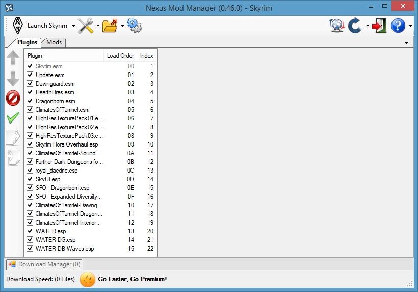
Task: Open the Download Manager (0) tab
Action: [45, 264]
